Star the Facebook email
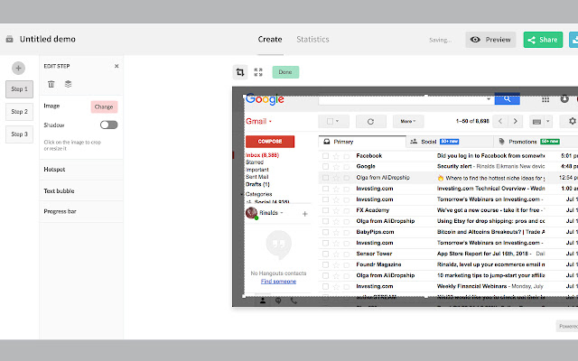This screenshot has height=361, width=578. pyautogui.click(x=336, y=156)
